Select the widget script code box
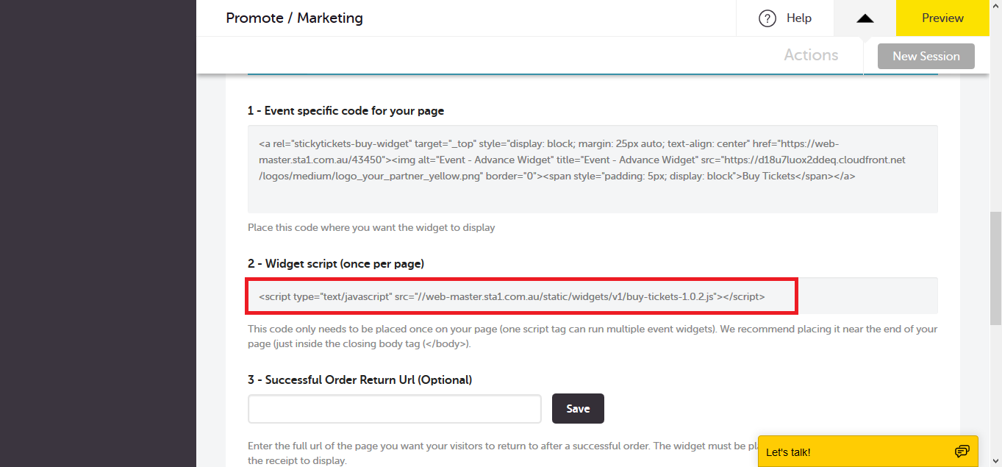 tap(593, 296)
